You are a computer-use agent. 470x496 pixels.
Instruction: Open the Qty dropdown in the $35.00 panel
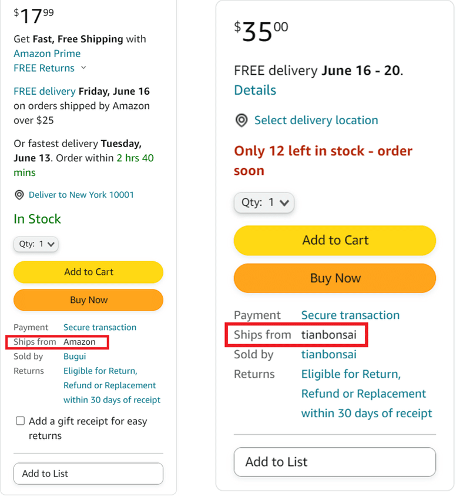[264, 202]
